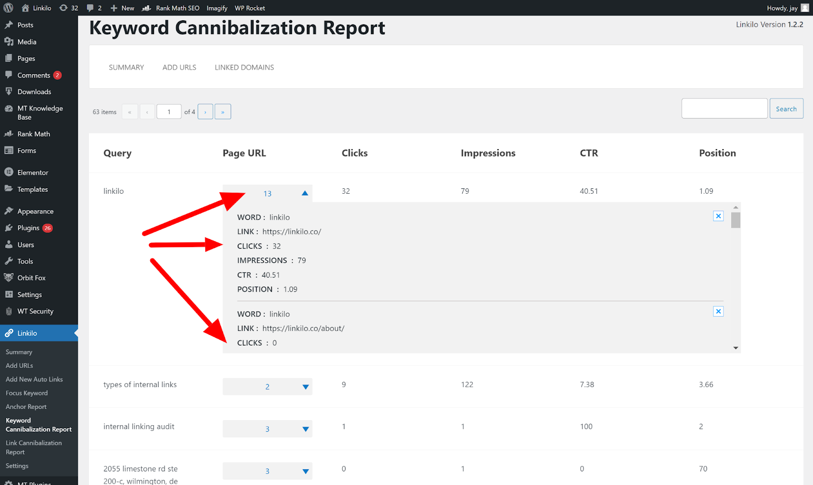Image resolution: width=813 pixels, height=485 pixels.
Task: Click the Media library icon
Action: pyautogui.click(x=9, y=42)
